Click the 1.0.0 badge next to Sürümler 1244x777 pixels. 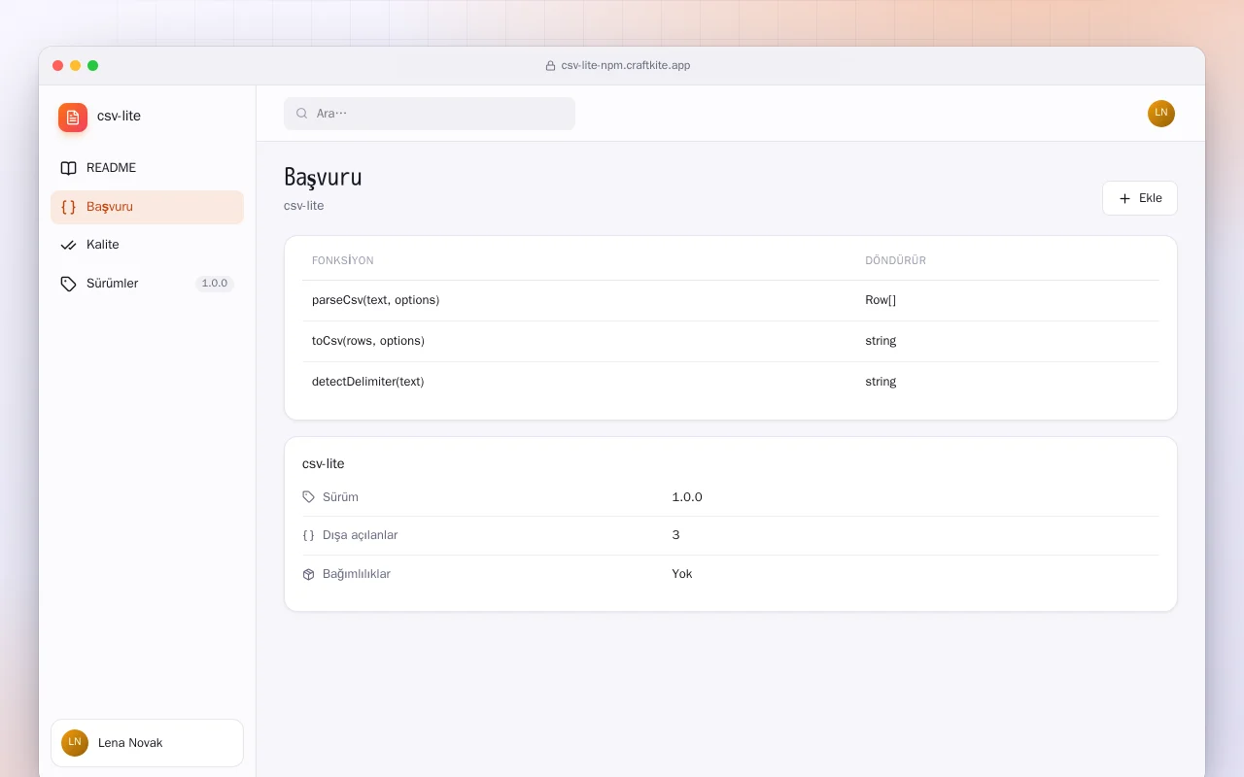215,284
